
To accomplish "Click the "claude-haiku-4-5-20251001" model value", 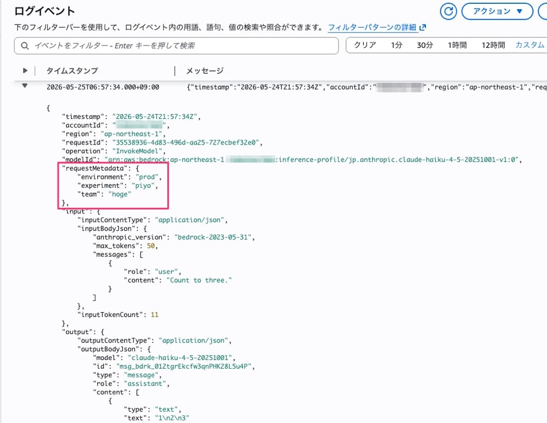I will click(180, 358).
